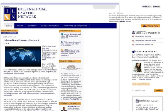Viewport: 167px width, 111px height.
Task: Click the LINKS & DOWNLOADS heading
Action: coord(148,33)
